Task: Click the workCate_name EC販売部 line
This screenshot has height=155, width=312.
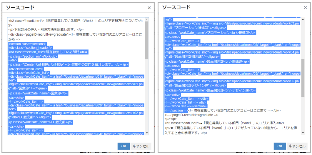Action: click(40, 122)
